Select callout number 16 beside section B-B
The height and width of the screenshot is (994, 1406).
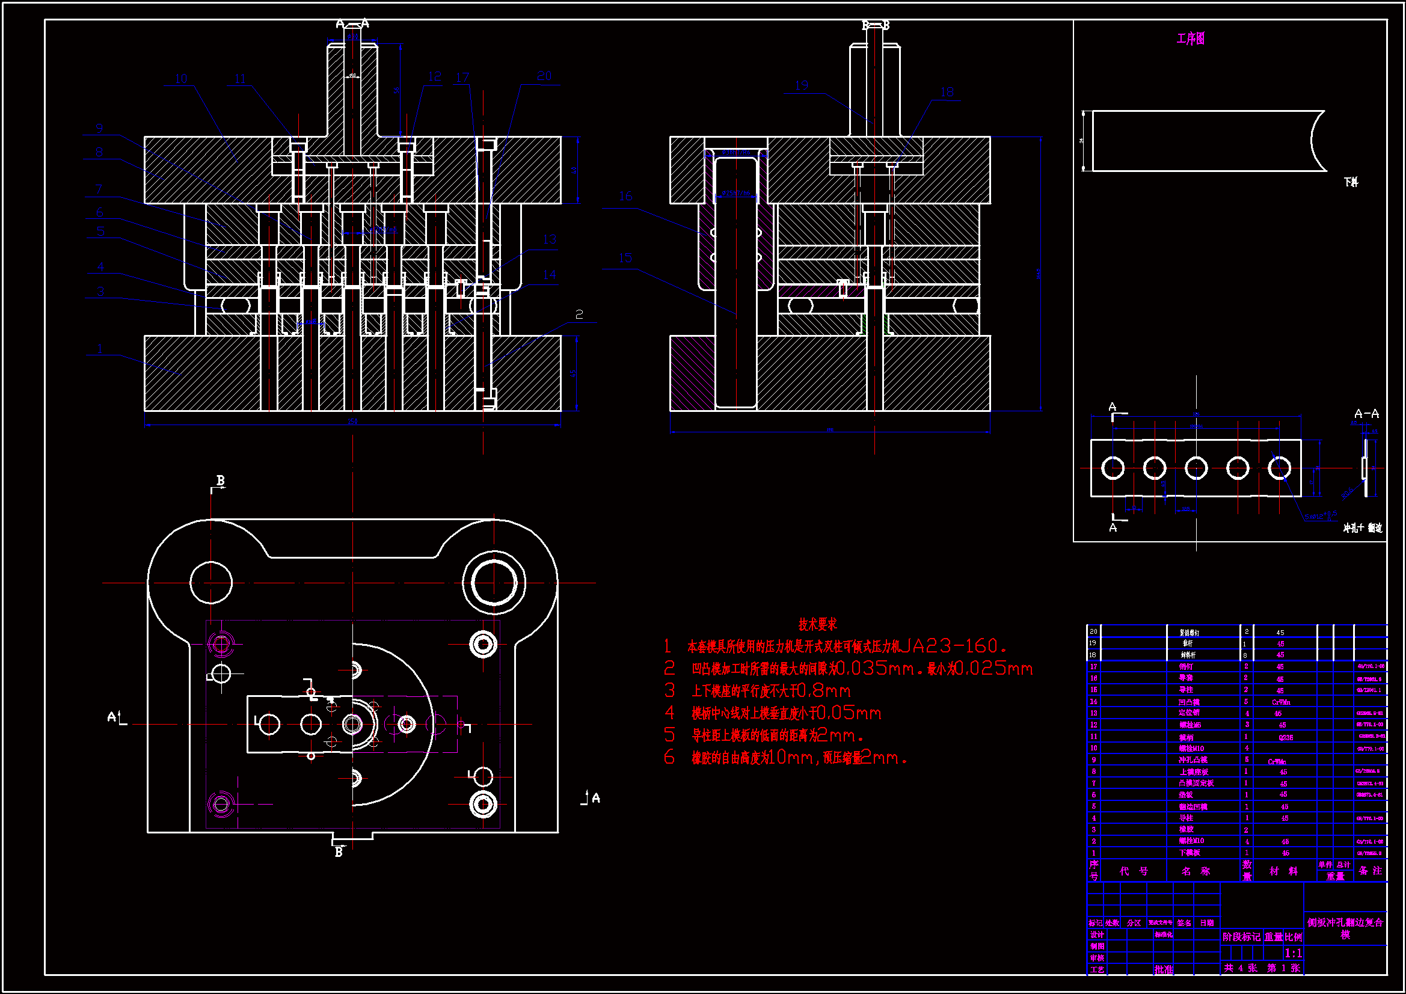pyautogui.click(x=625, y=197)
